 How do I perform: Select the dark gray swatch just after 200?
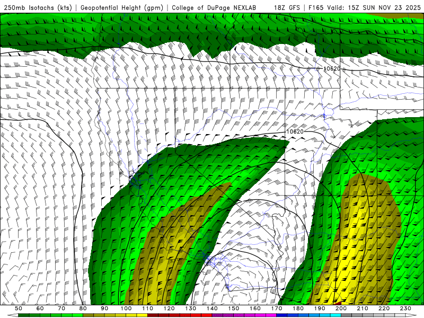tap(347, 315)
